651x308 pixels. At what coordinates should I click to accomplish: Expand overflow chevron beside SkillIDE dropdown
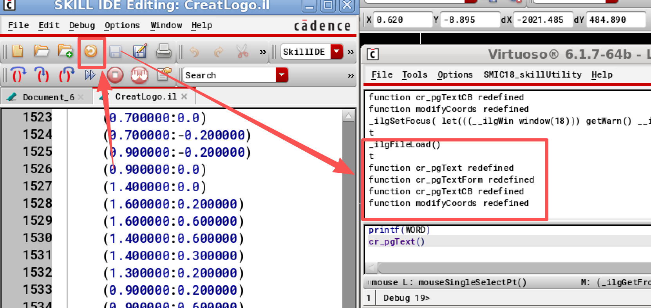(351, 52)
